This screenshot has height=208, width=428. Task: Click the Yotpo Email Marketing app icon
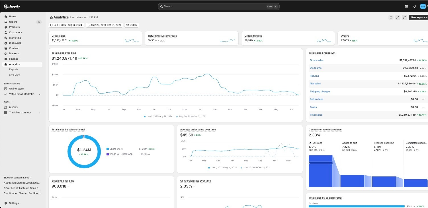pyautogui.click(x=6, y=94)
